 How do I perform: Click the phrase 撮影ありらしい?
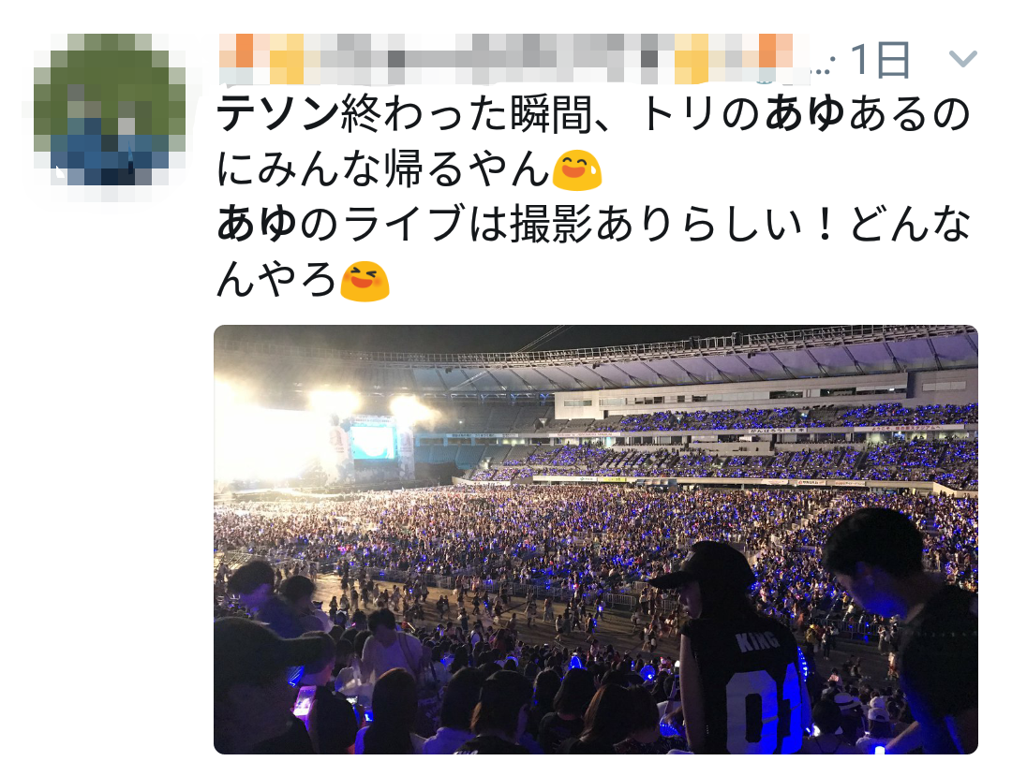(657, 225)
